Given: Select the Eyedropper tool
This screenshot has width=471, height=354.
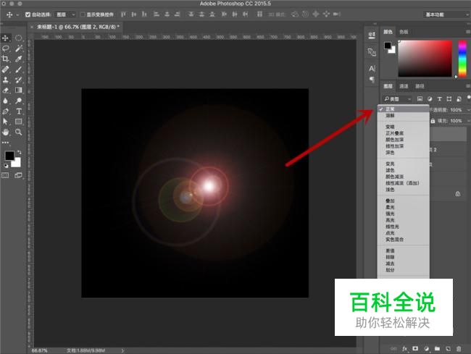Looking at the screenshot, I should 19,59.
